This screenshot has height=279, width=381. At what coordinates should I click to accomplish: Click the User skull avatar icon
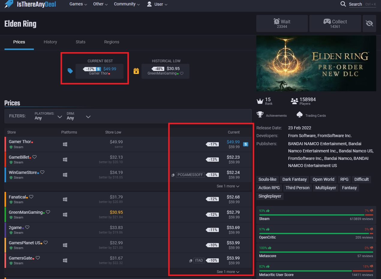click(x=149, y=4)
